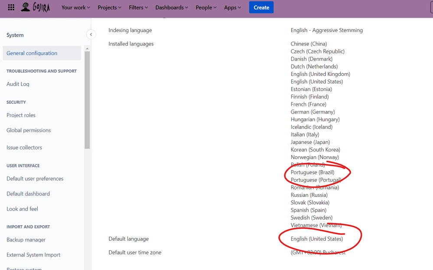Open the People menu
The width and height of the screenshot is (433, 270).
click(205, 7)
